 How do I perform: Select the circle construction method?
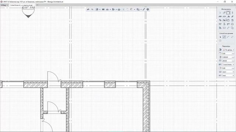(220, 41)
